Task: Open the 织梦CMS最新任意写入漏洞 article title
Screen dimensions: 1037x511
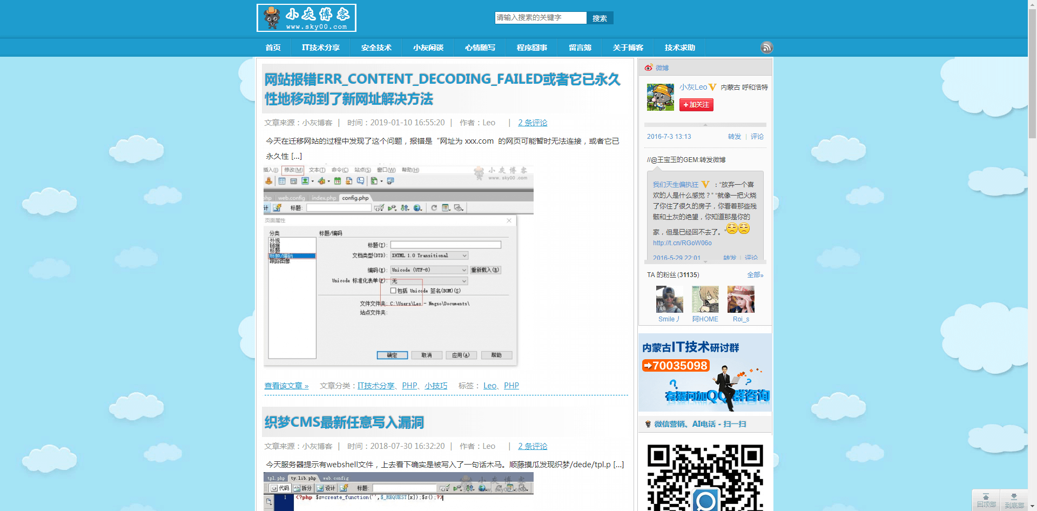Action: tap(344, 422)
